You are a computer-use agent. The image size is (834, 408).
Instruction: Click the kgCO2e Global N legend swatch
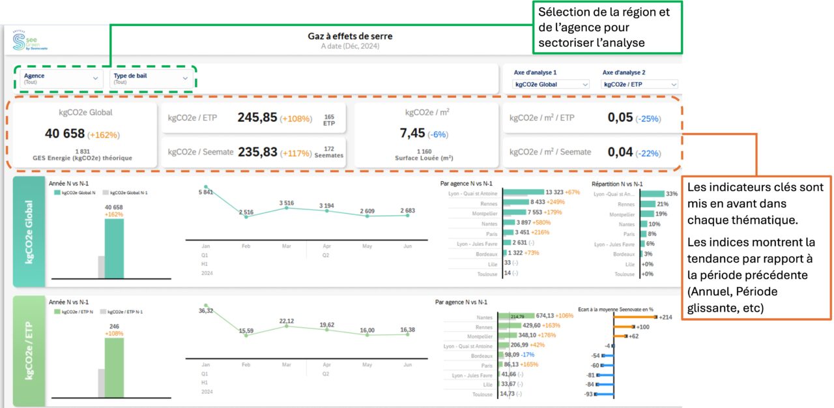[57, 193]
